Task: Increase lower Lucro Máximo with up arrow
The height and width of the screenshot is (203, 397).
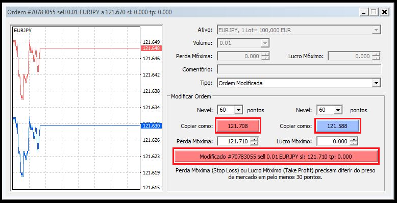Action: tap(353, 139)
